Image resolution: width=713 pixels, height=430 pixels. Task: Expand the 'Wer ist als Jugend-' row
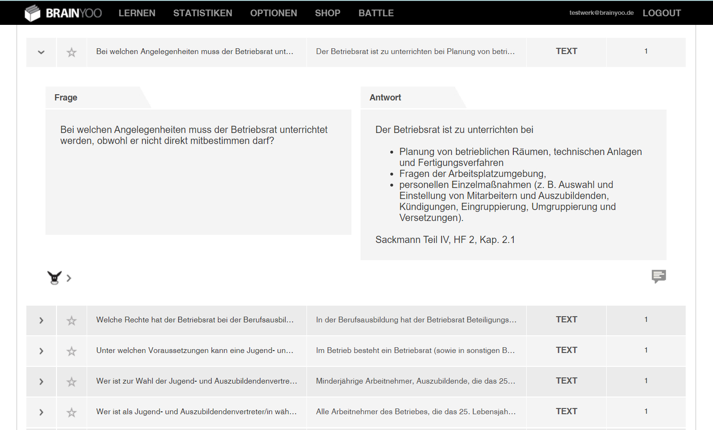(x=41, y=412)
